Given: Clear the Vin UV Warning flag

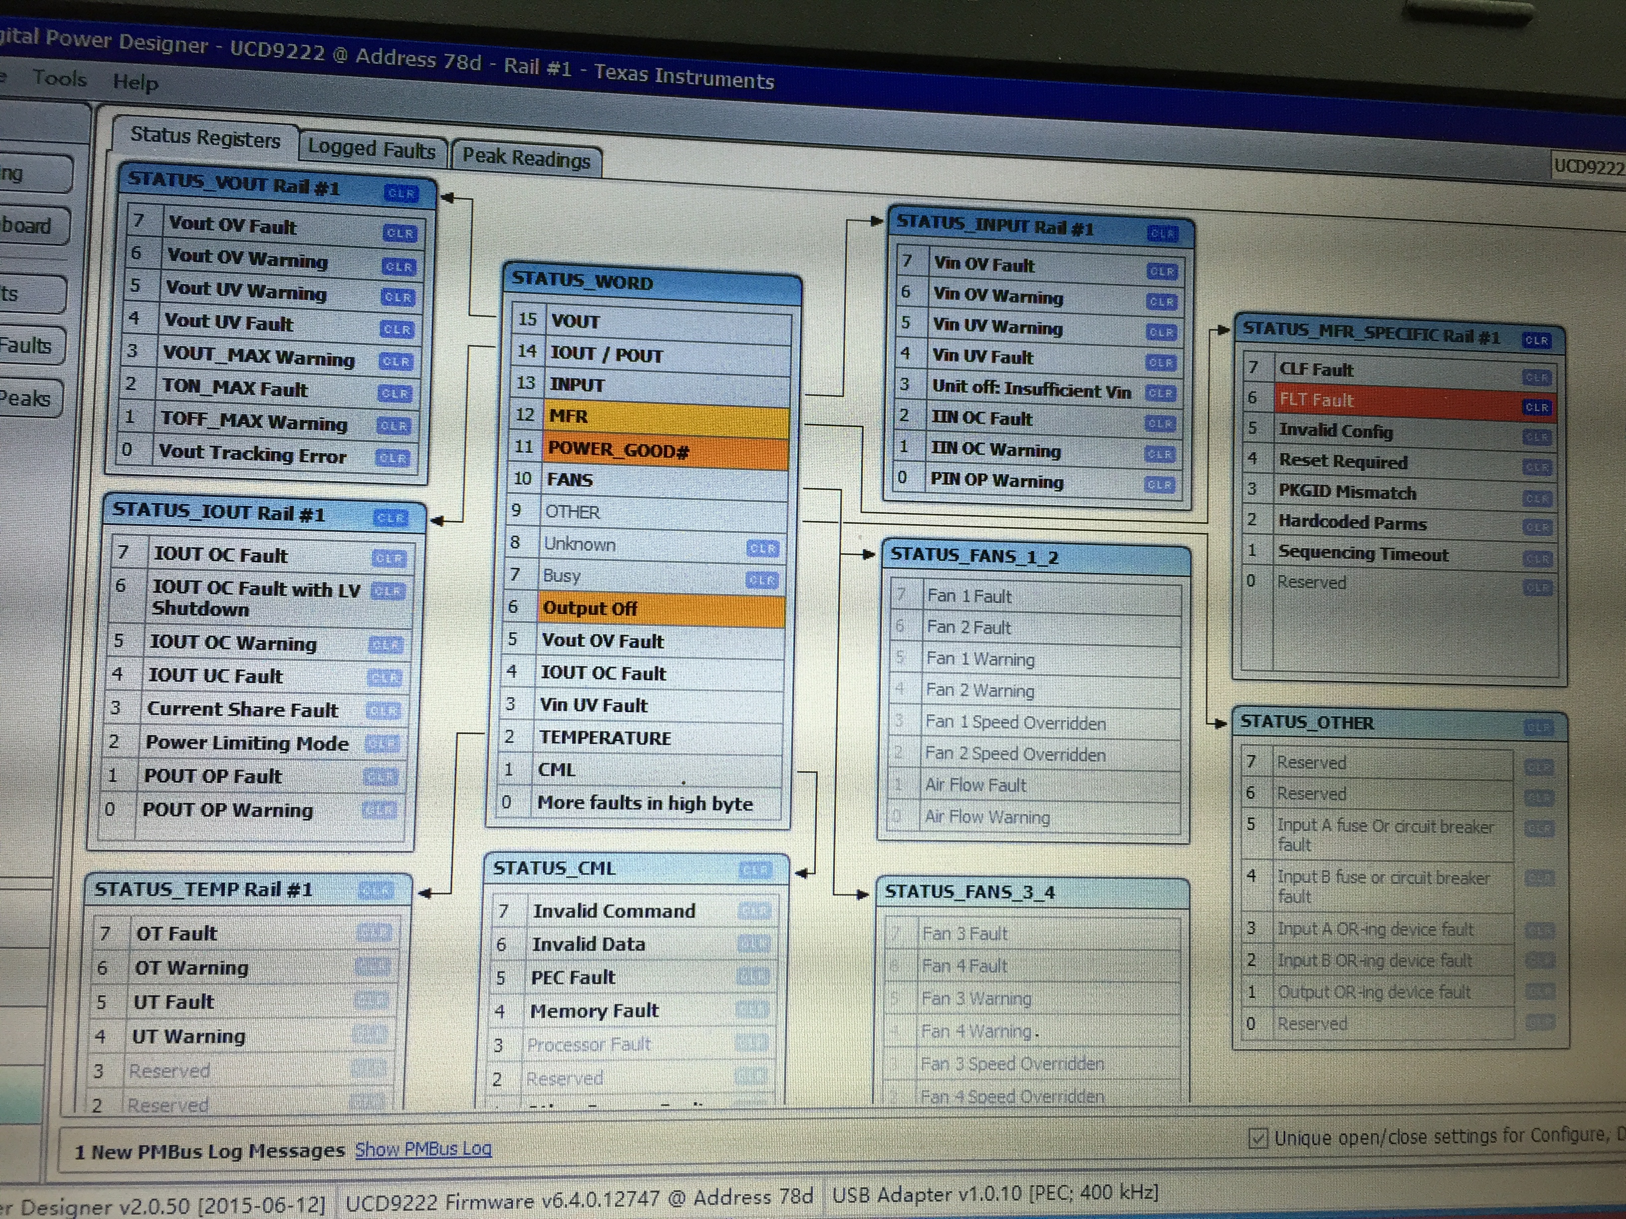Looking at the screenshot, I should [1161, 332].
